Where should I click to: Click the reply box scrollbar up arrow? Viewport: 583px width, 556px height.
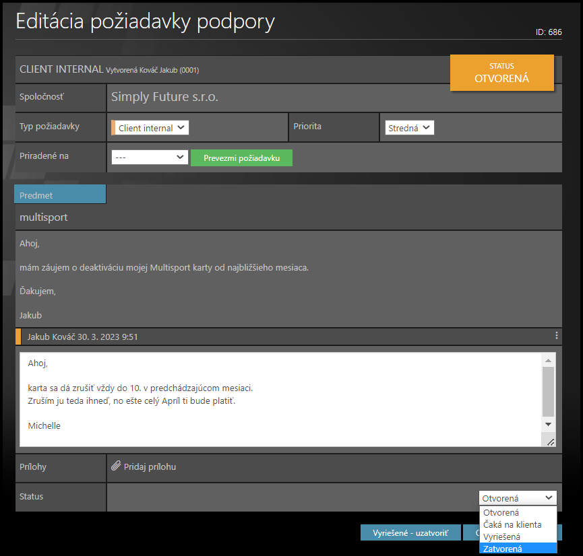[x=548, y=360]
